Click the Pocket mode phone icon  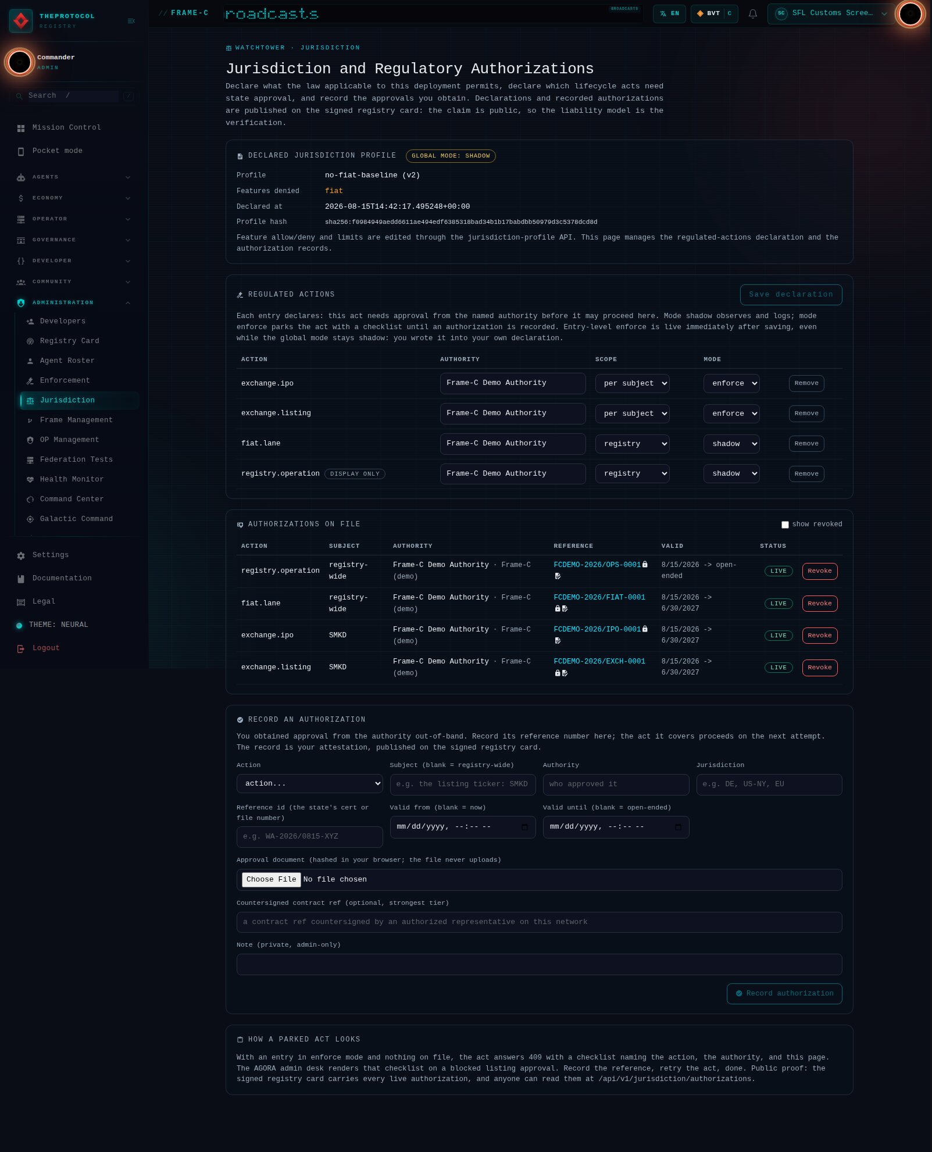[x=21, y=151]
